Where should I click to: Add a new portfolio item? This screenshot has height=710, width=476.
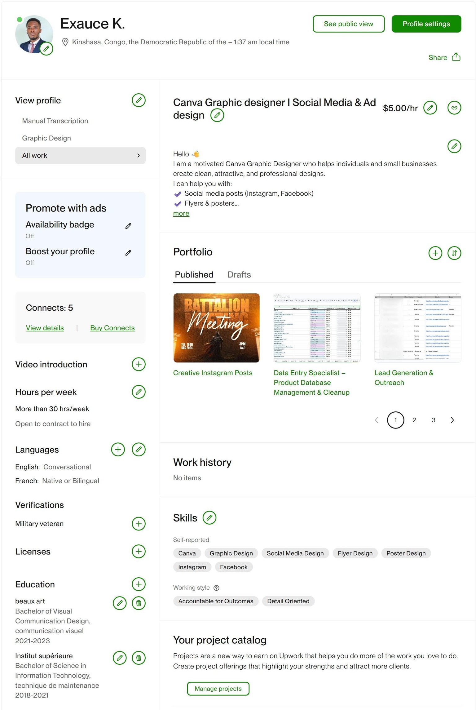click(435, 253)
